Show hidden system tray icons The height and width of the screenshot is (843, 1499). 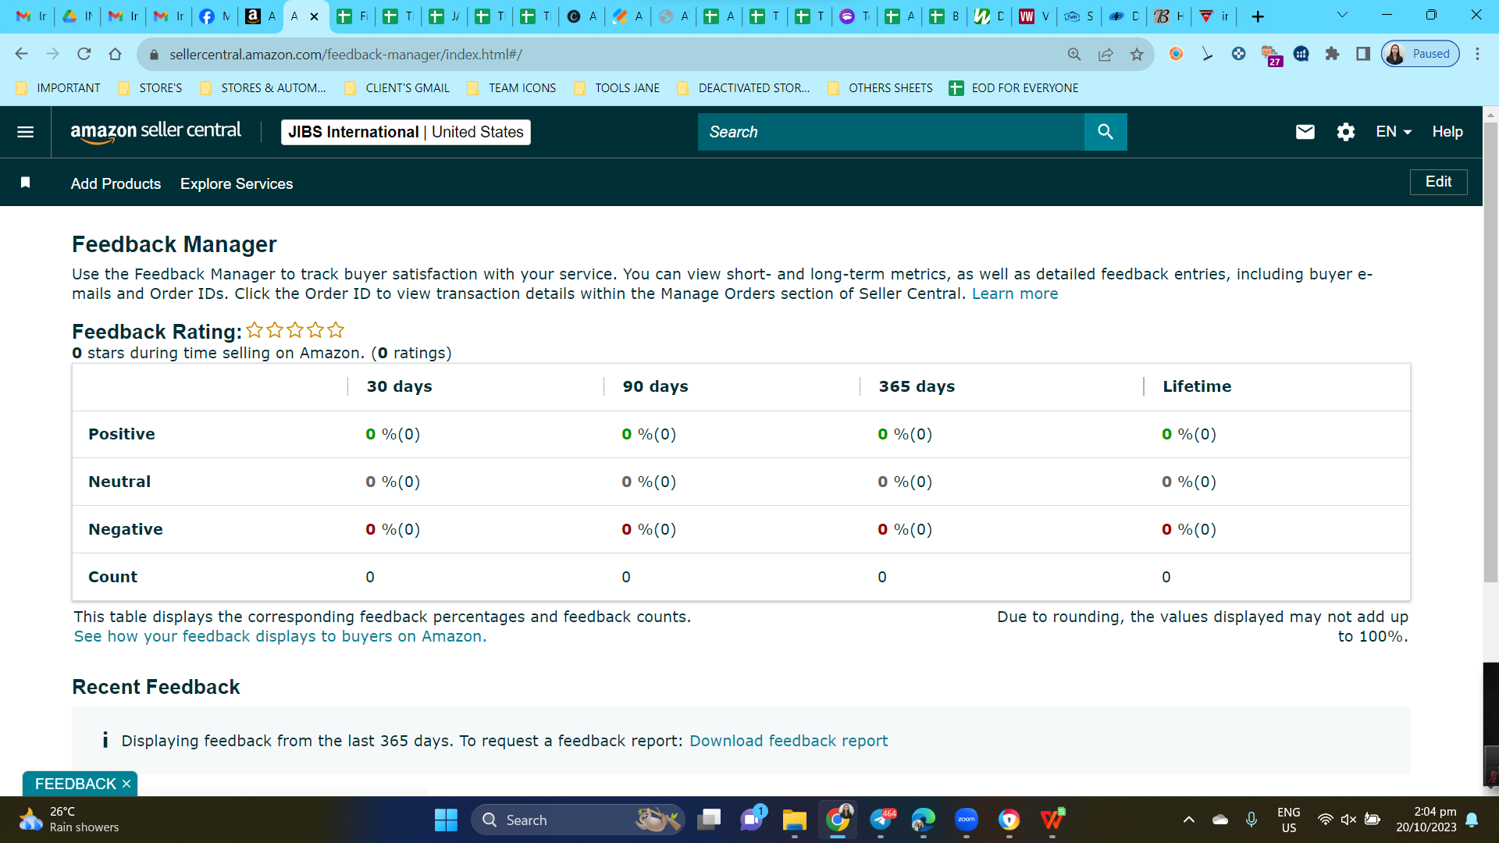pos(1188,820)
